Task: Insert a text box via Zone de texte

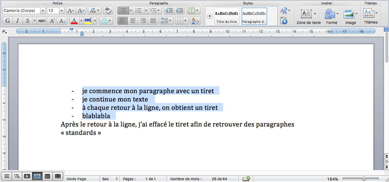Action: point(306,17)
